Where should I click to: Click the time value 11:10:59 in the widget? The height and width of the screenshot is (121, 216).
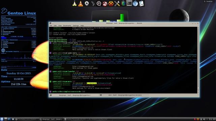tap(19, 79)
